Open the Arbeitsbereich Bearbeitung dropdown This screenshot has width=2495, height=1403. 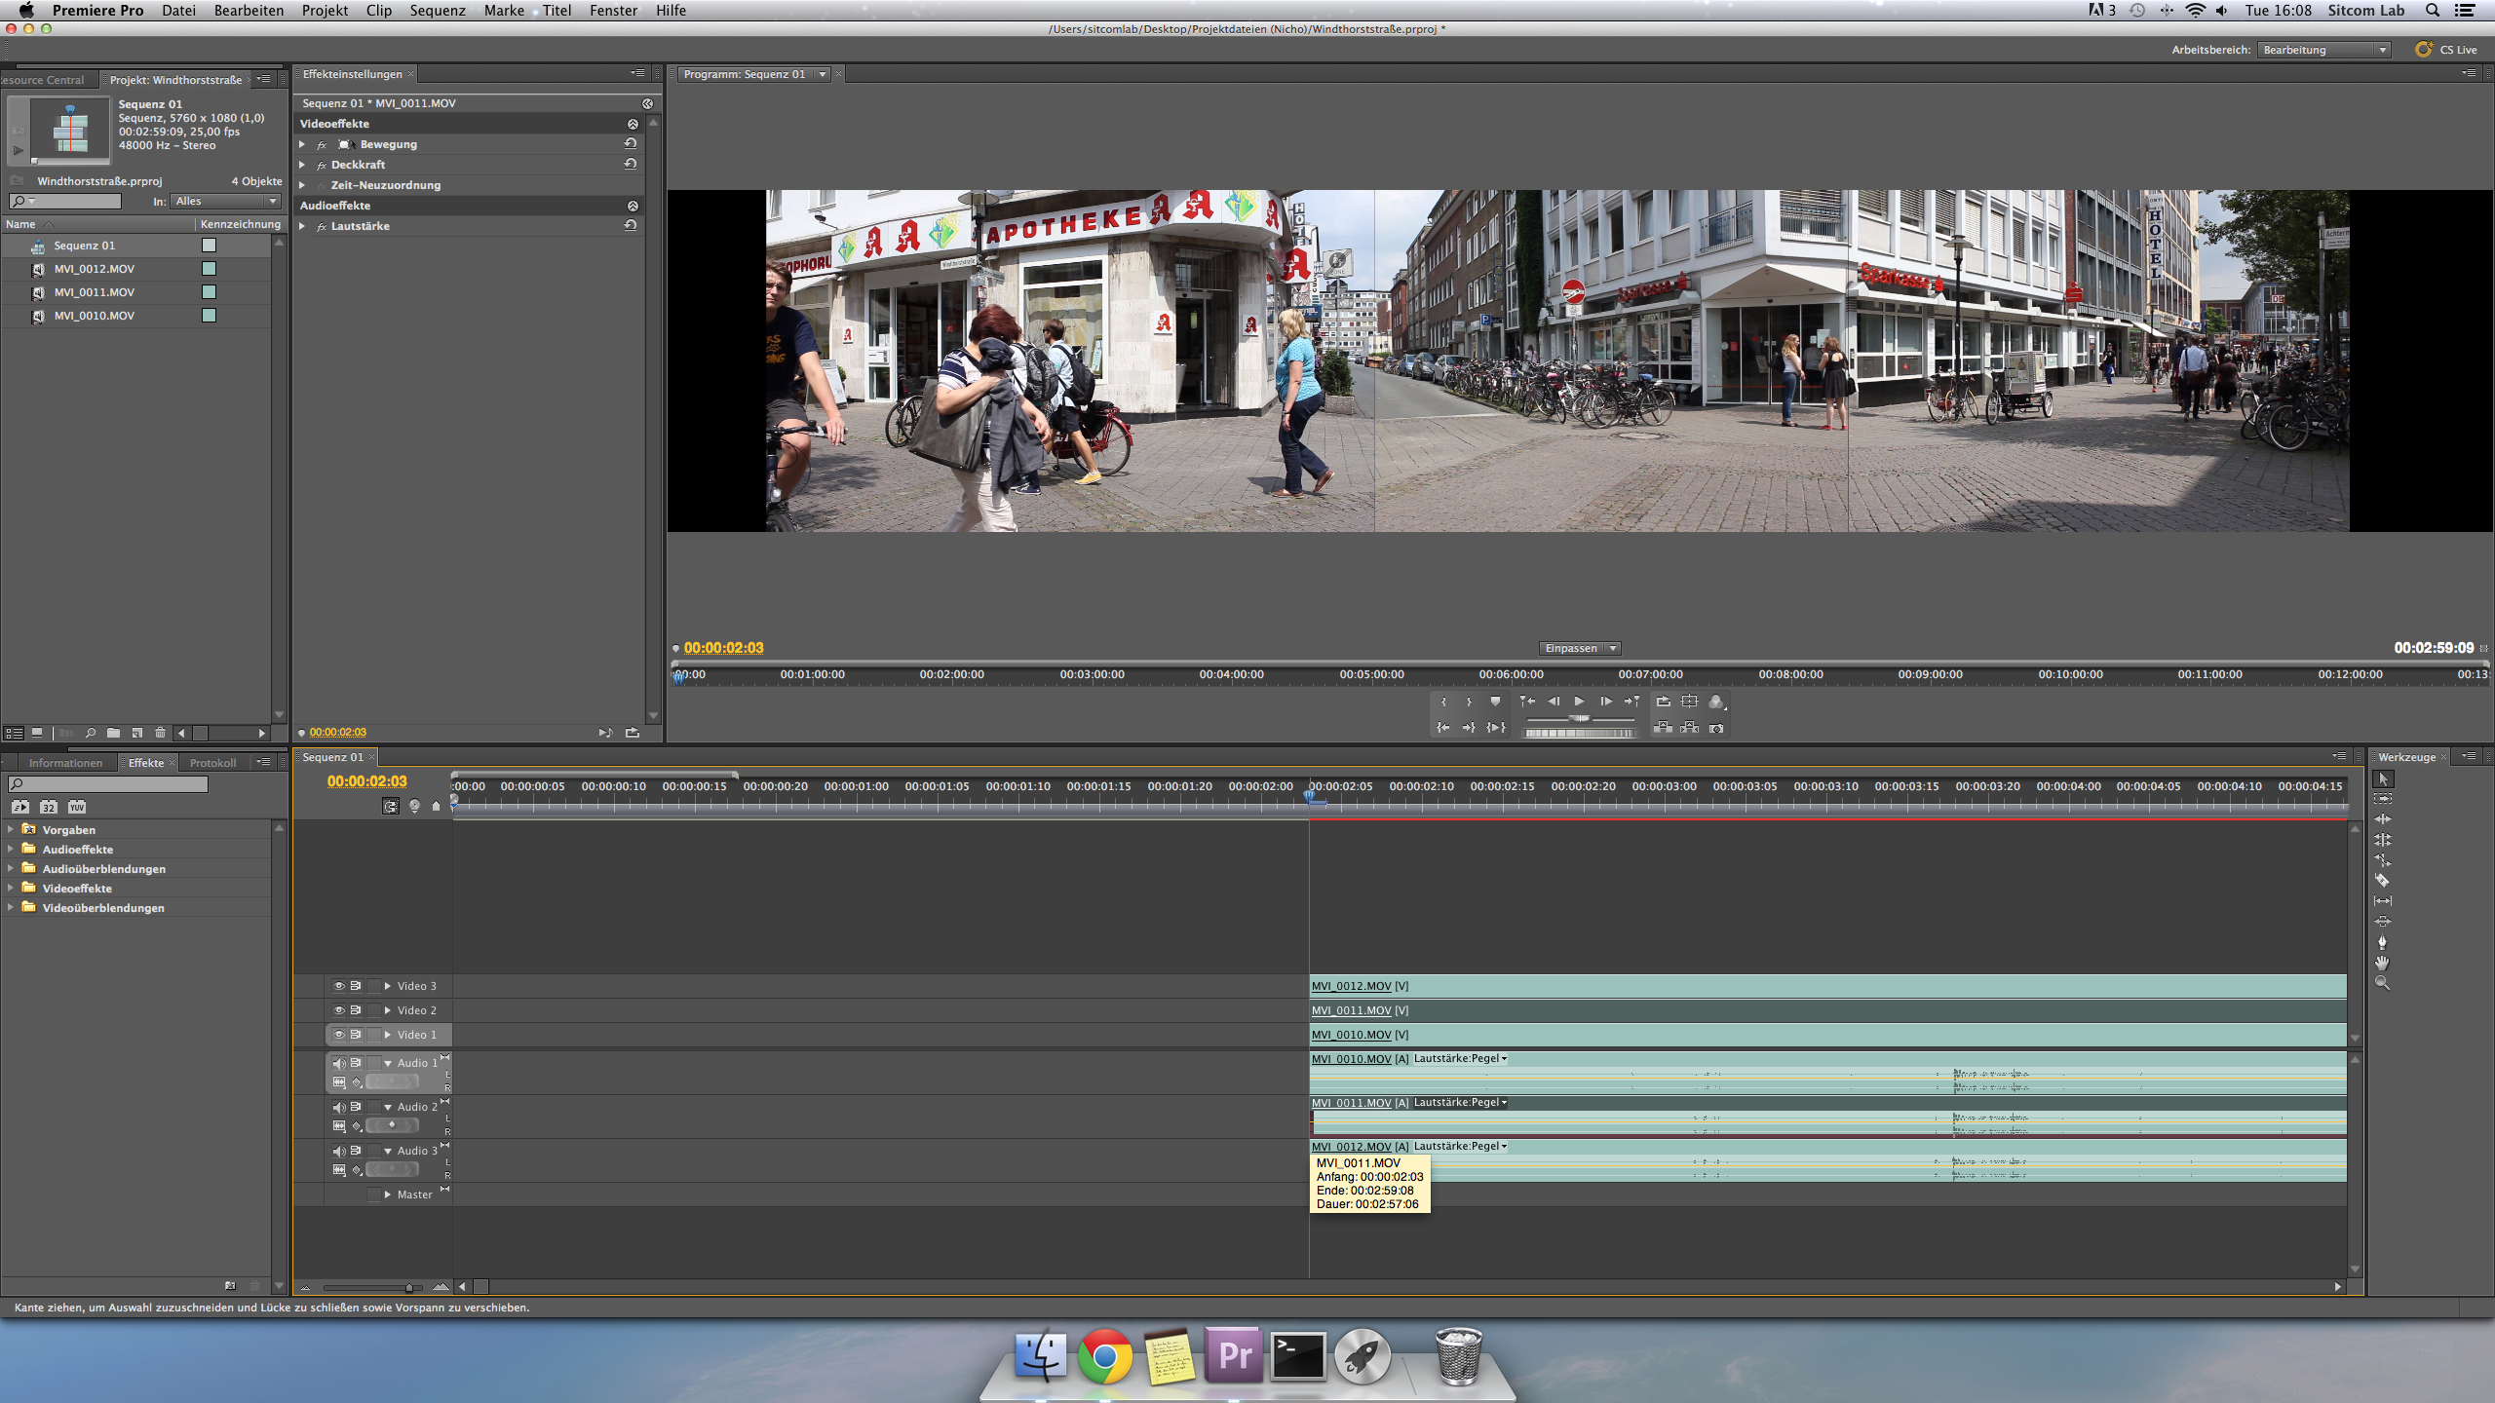(2323, 51)
